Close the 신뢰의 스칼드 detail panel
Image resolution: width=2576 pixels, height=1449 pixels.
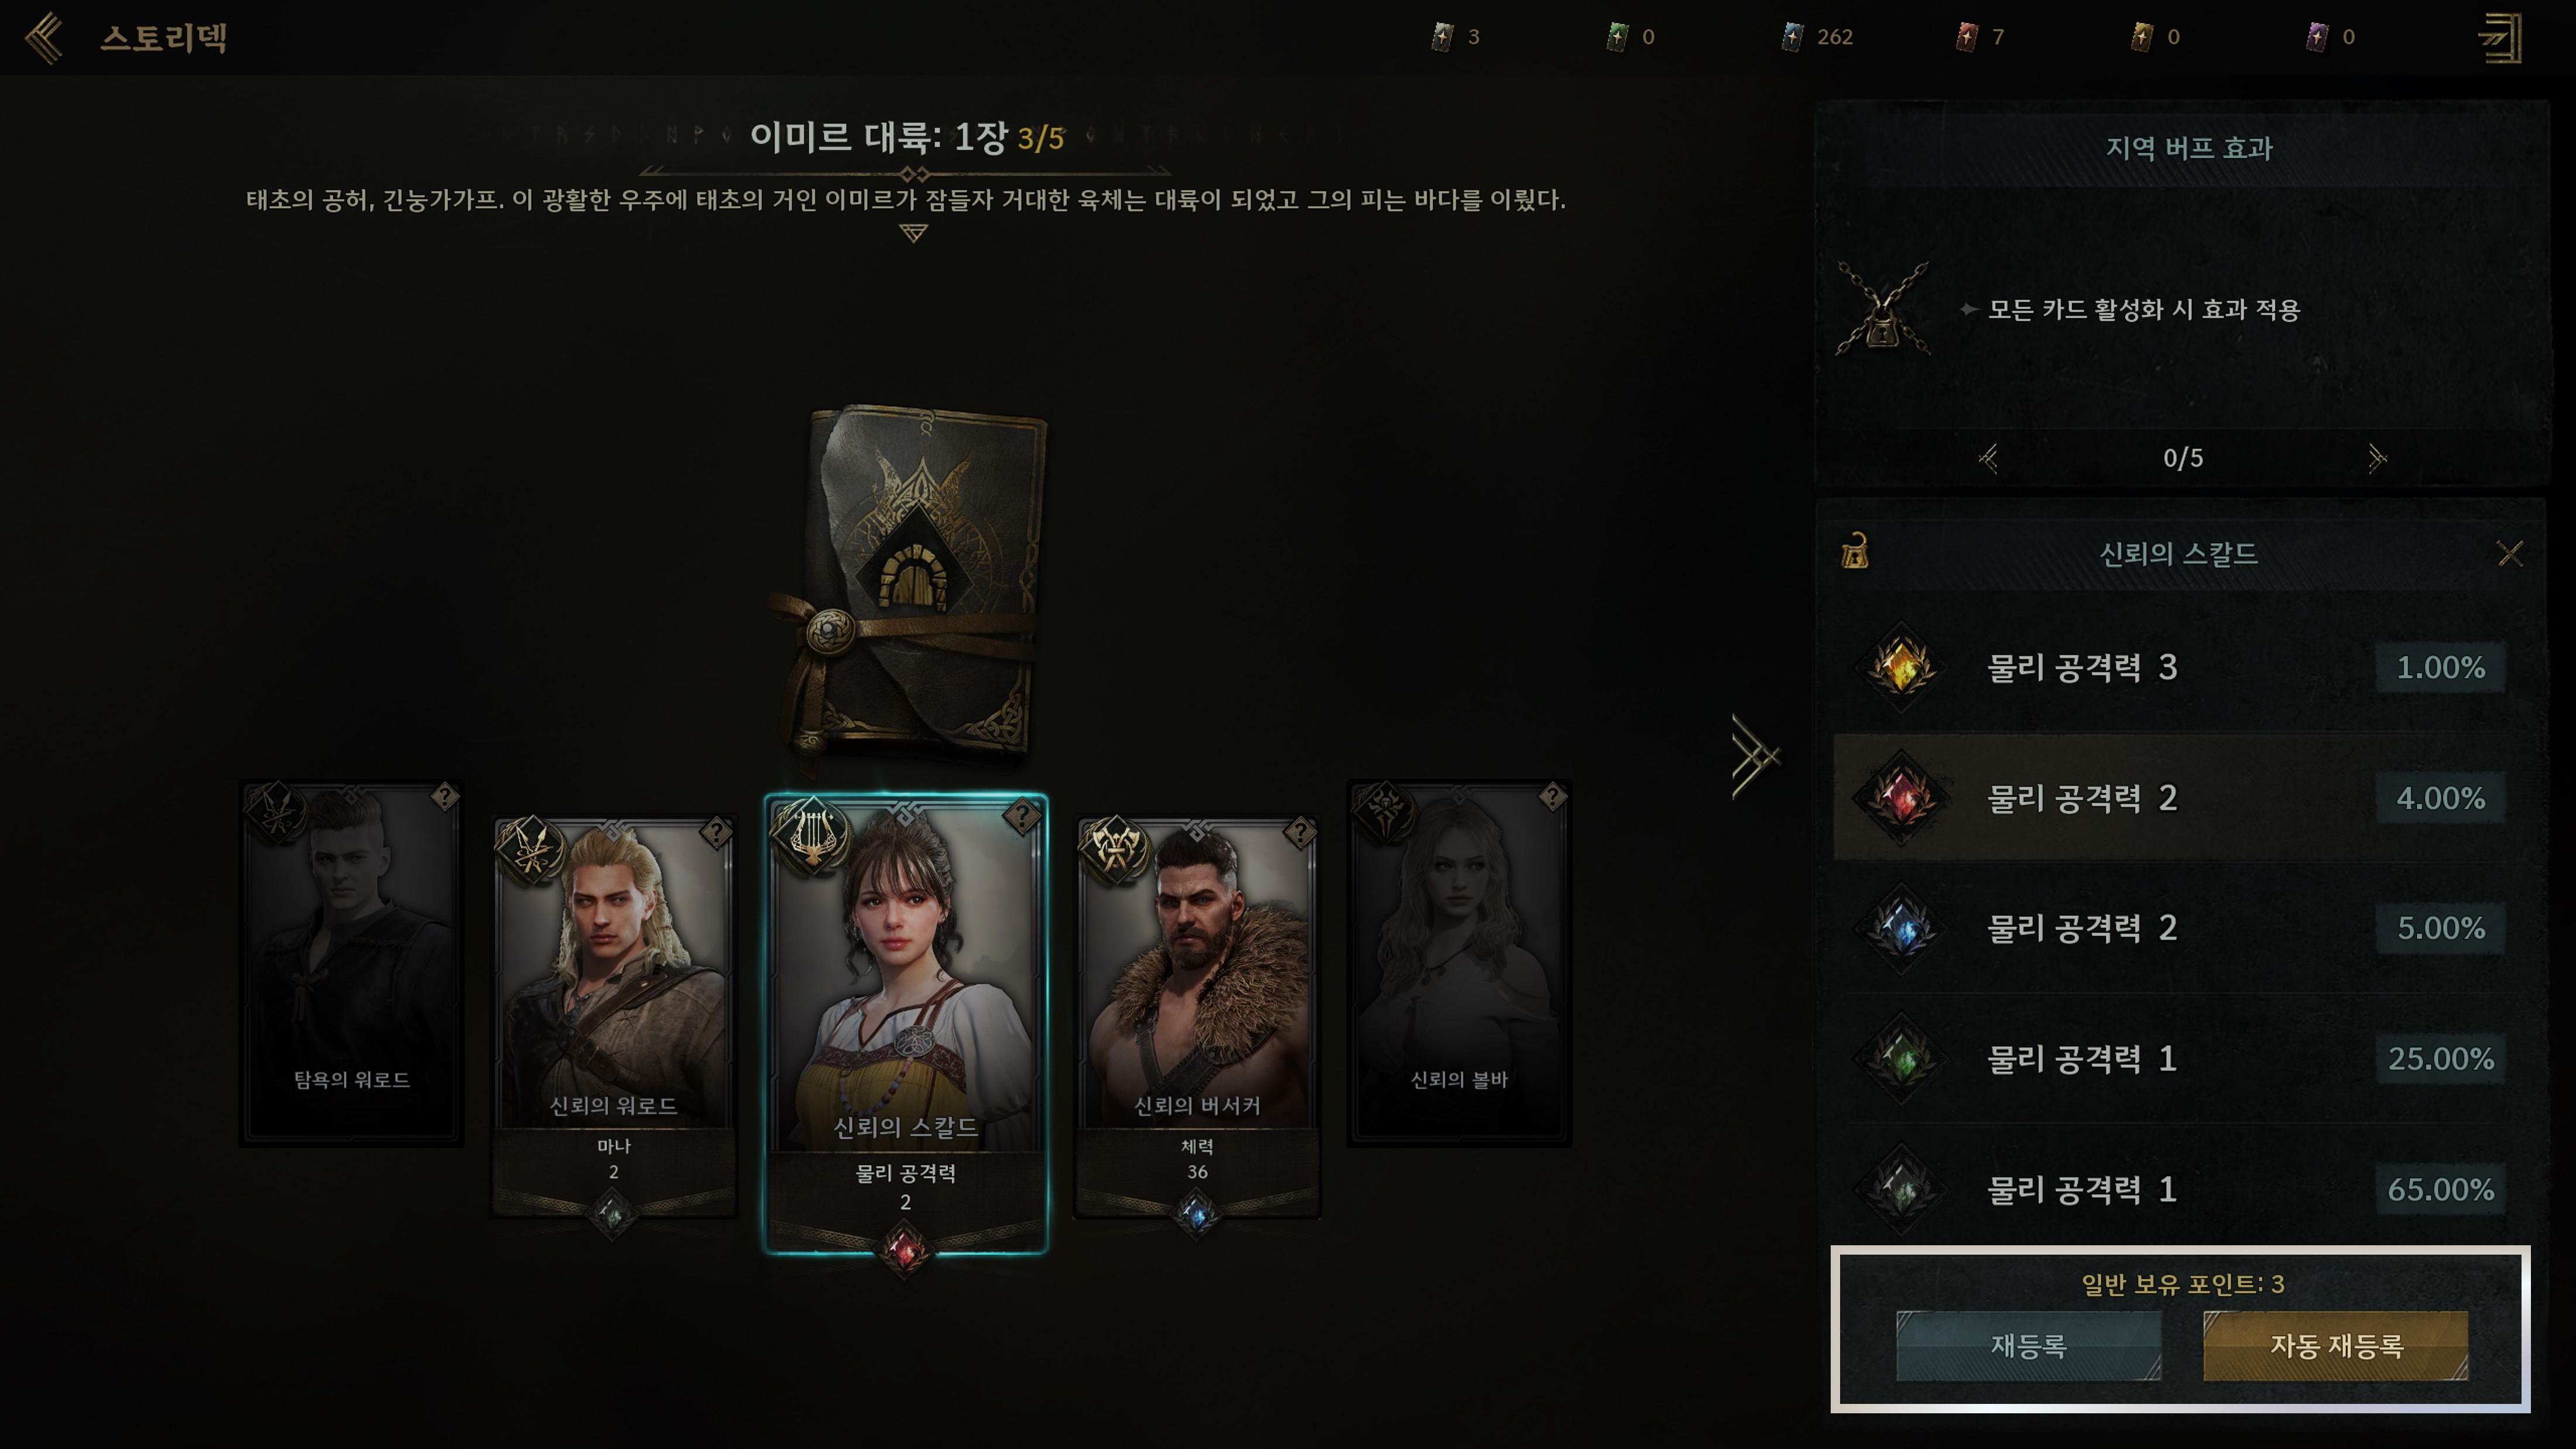(2509, 553)
